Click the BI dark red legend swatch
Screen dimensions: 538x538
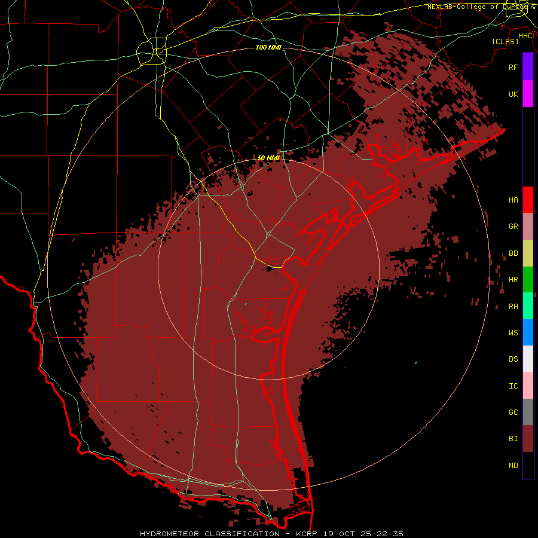pos(528,439)
